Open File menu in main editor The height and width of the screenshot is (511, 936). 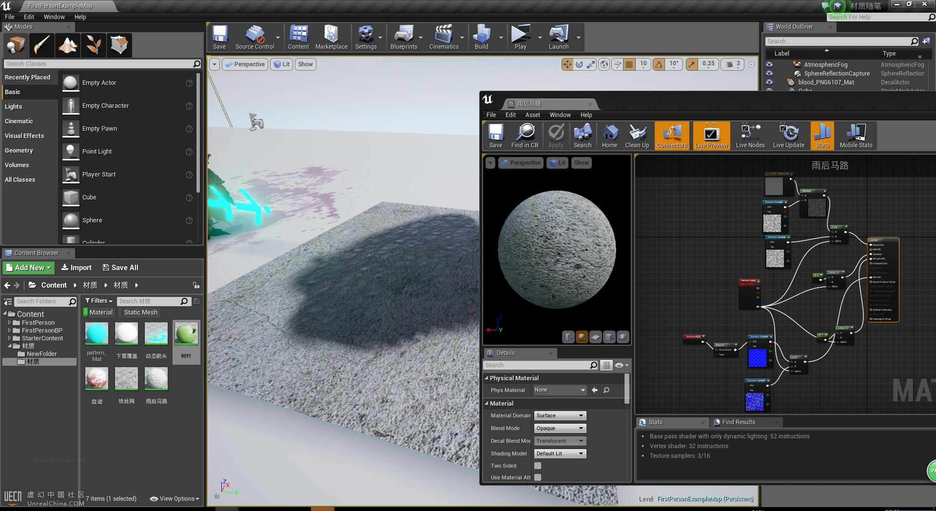[10, 17]
